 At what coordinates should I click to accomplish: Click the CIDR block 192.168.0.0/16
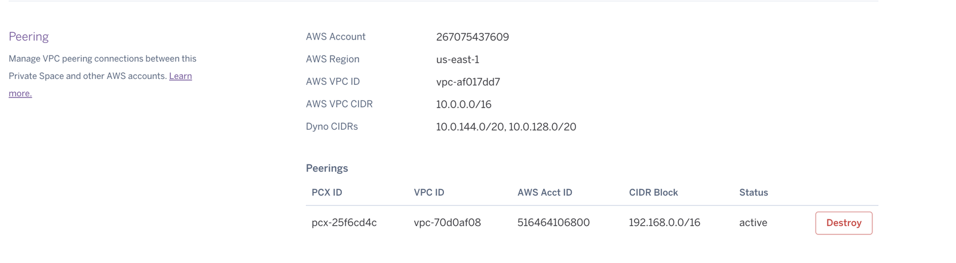[x=664, y=223]
